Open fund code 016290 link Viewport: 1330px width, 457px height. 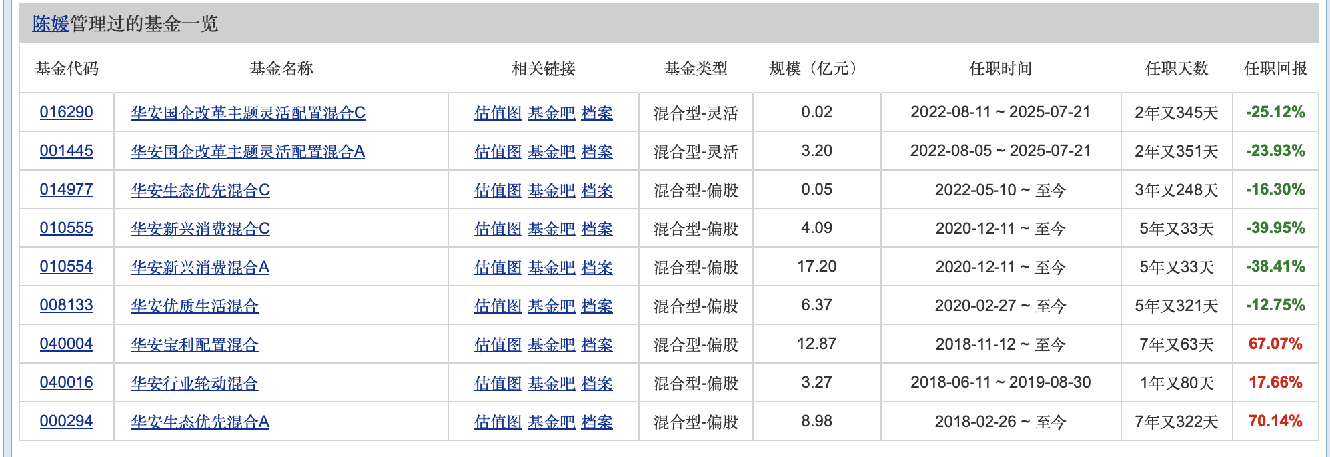pos(66,112)
